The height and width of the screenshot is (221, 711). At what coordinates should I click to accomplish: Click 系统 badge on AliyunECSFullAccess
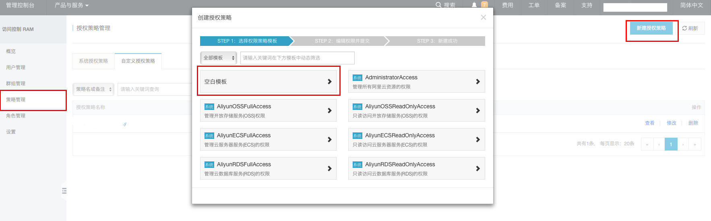coord(209,136)
